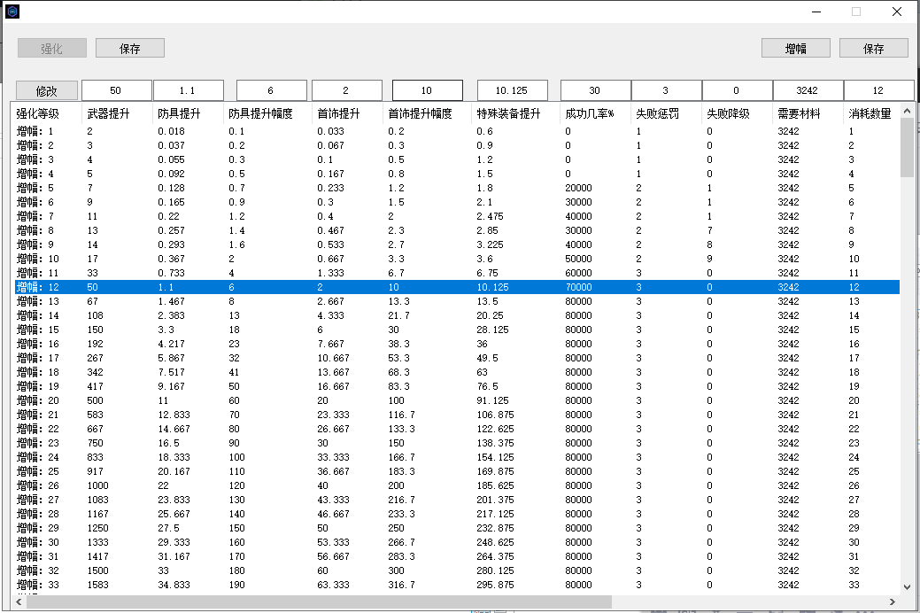Click the app icon in title bar
This screenshot has width=920, height=613.
click(x=12, y=12)
